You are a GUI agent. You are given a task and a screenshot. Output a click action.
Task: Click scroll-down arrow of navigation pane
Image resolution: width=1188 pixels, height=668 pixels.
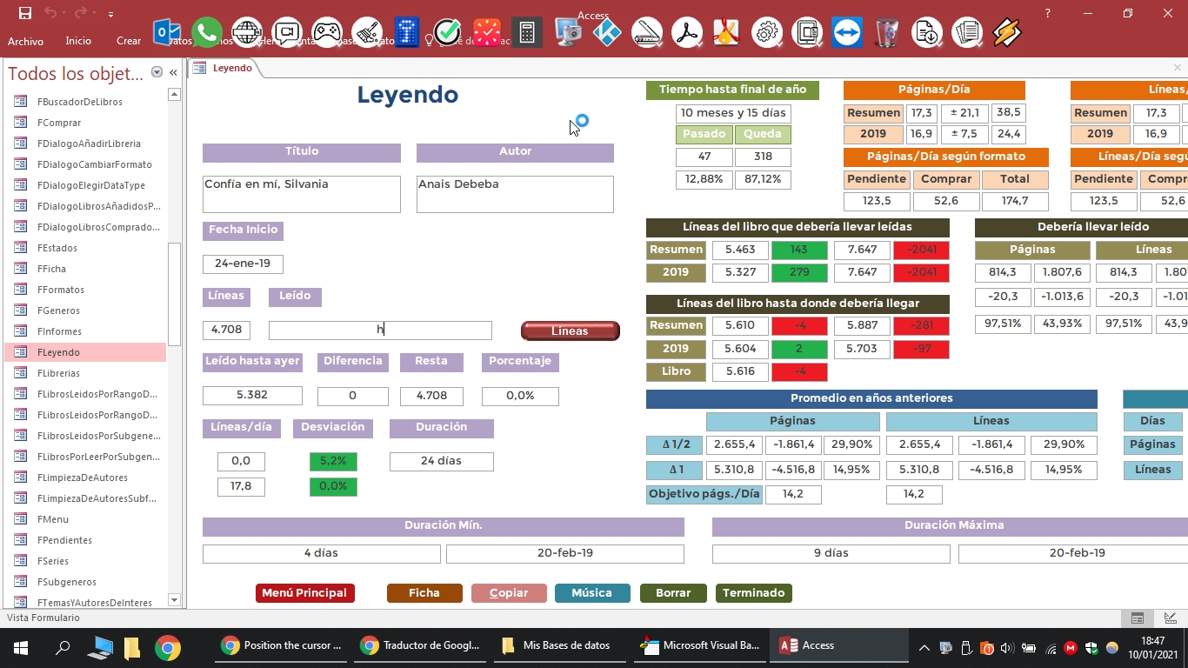[174, 599]
